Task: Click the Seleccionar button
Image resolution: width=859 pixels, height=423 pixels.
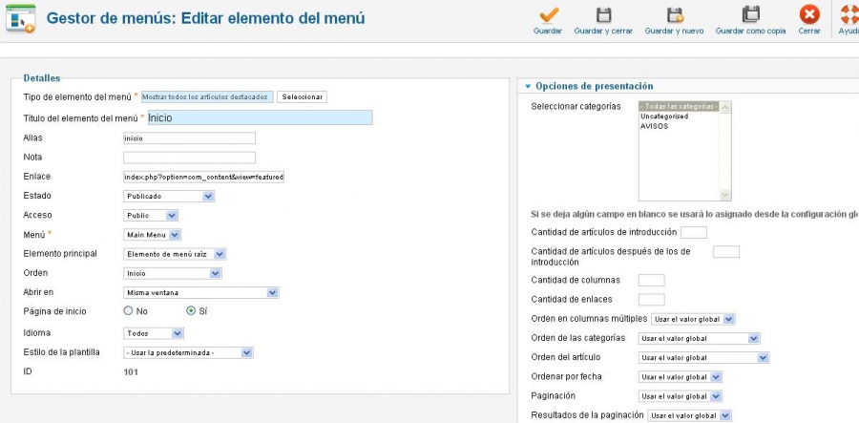Action: pyautogui.click(x=302, y=97)
